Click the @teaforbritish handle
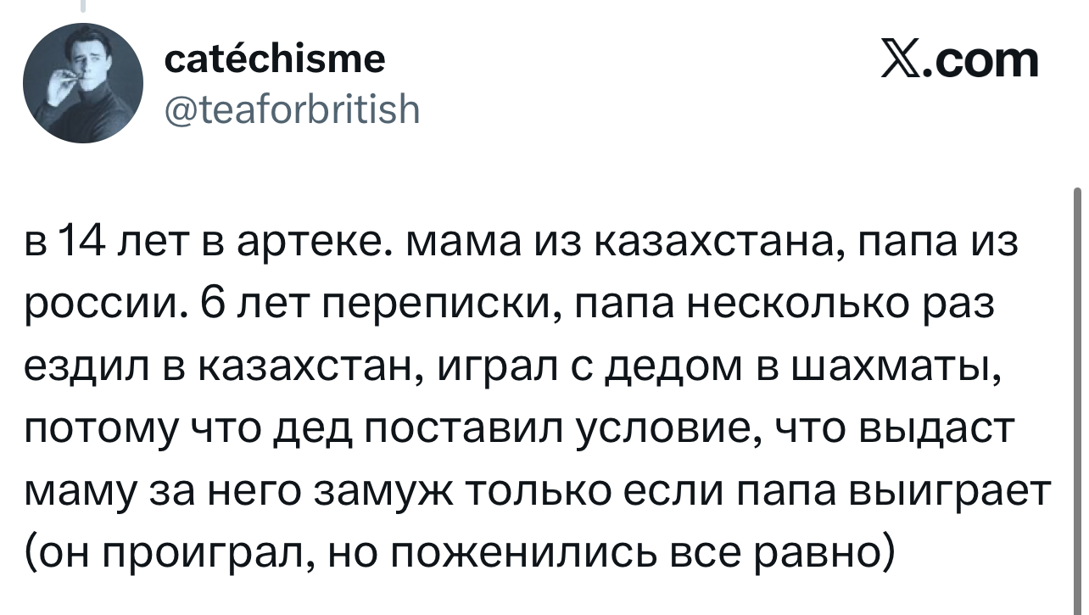Image resolution: width=1089 pixels, height=615 pixels. click(290, 108)
